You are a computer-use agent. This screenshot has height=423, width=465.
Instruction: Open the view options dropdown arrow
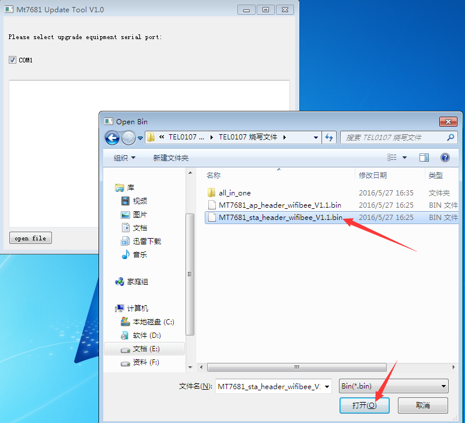pos(404,158)
